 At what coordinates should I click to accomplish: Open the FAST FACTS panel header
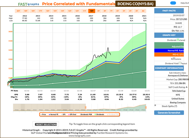(x=169, y=11)
